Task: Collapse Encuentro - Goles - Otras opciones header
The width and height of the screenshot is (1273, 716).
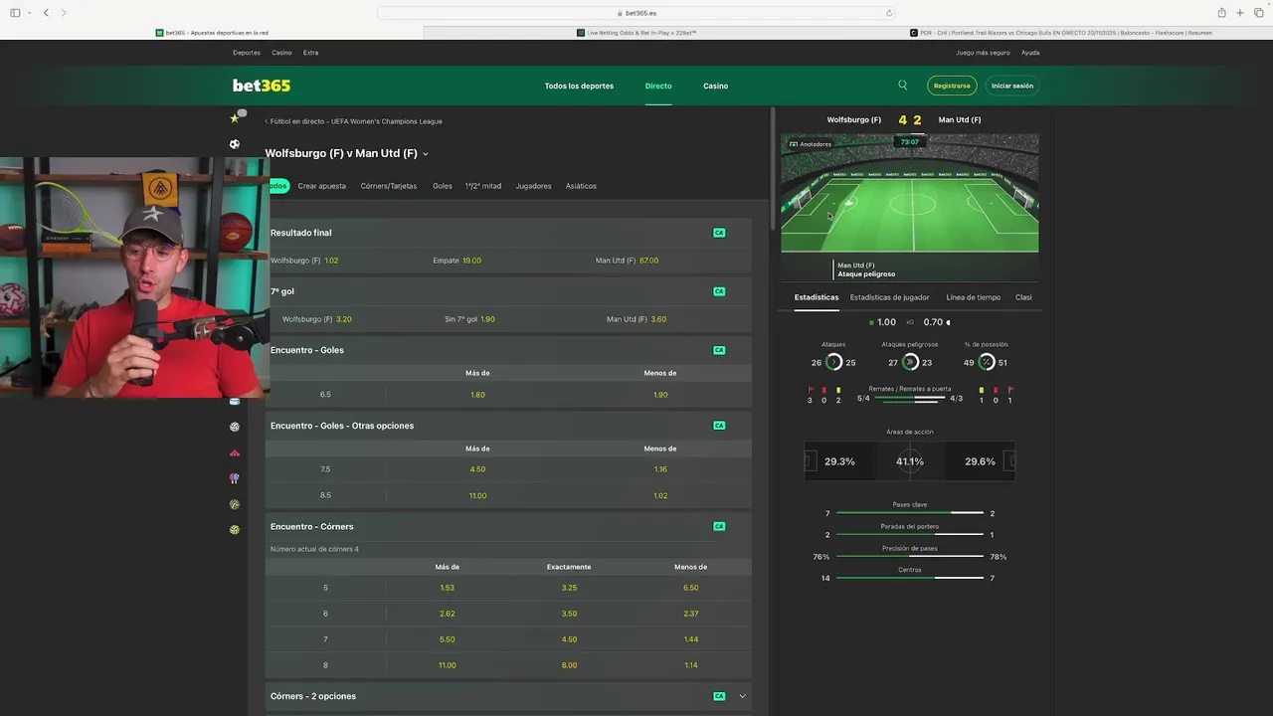Action: coord(508,426)
